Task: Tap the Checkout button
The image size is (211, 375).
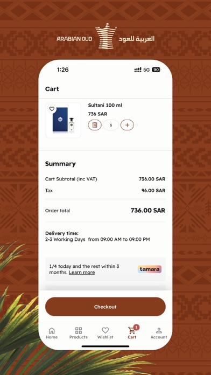Action: 105,307
